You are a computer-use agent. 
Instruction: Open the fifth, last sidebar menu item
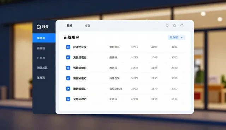pos(41,78)
